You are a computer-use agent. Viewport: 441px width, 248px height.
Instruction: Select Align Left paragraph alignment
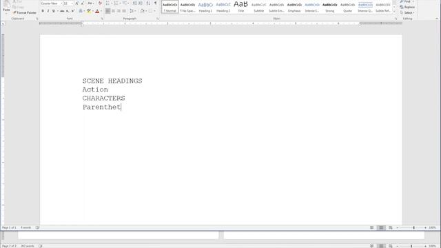107,11
